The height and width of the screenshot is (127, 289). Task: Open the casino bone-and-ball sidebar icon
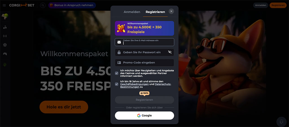coord(5,16)
